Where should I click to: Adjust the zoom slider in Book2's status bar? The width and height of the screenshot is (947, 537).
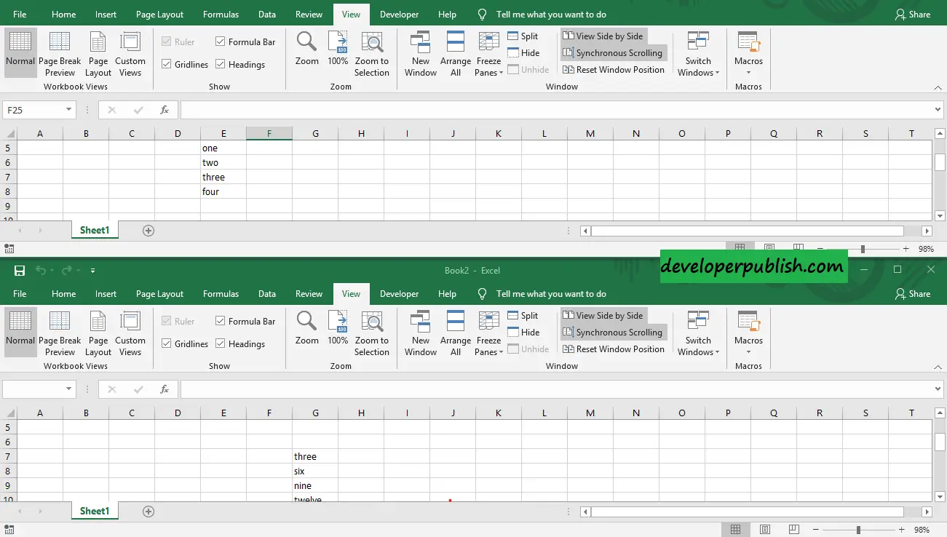click(858, 530)
